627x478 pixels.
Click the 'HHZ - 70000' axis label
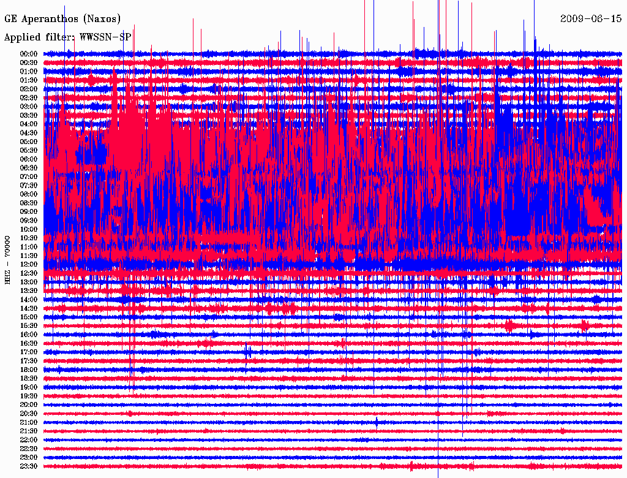[x=7, y=260]
